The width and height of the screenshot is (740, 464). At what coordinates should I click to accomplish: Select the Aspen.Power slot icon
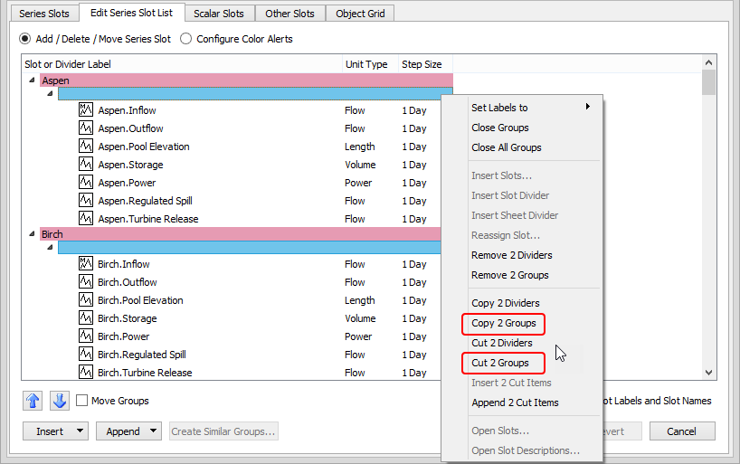[x=87, y=183]
